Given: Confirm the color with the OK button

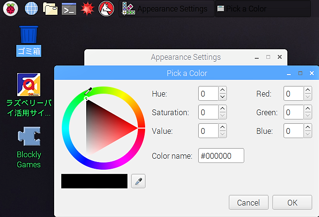Looking at the screenshot, I should pos(292,203).
